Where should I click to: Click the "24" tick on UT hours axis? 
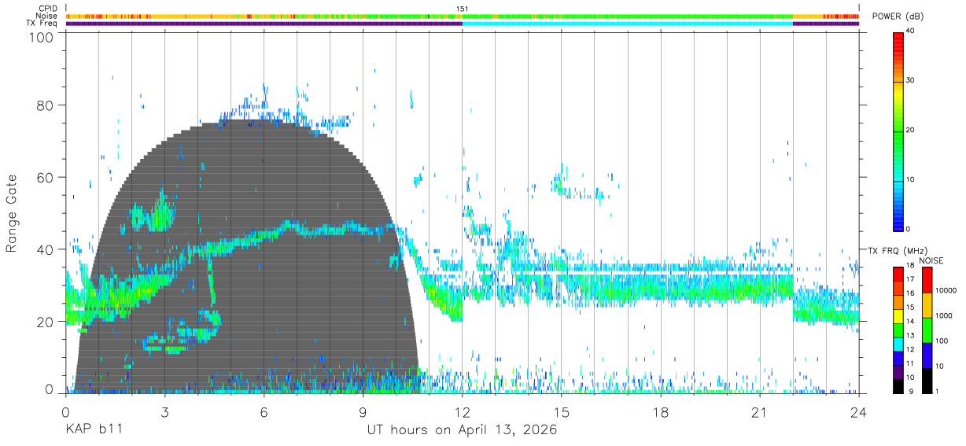click(x=859, y=412)
